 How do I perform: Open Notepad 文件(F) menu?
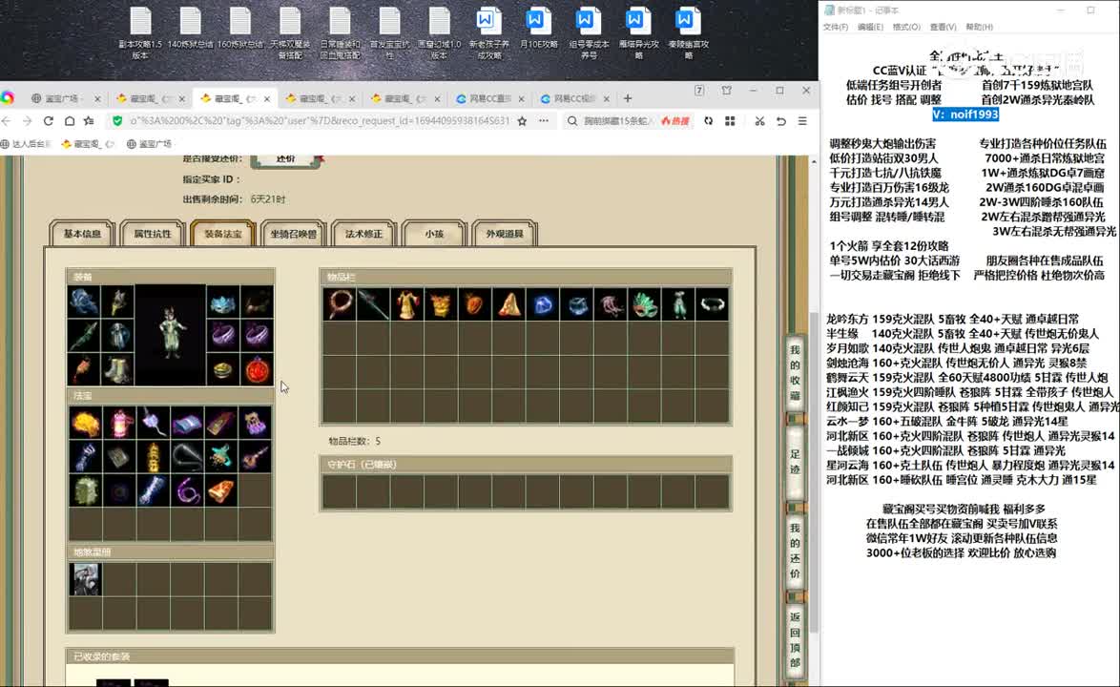pyautogui.click(x=835, y=27)
